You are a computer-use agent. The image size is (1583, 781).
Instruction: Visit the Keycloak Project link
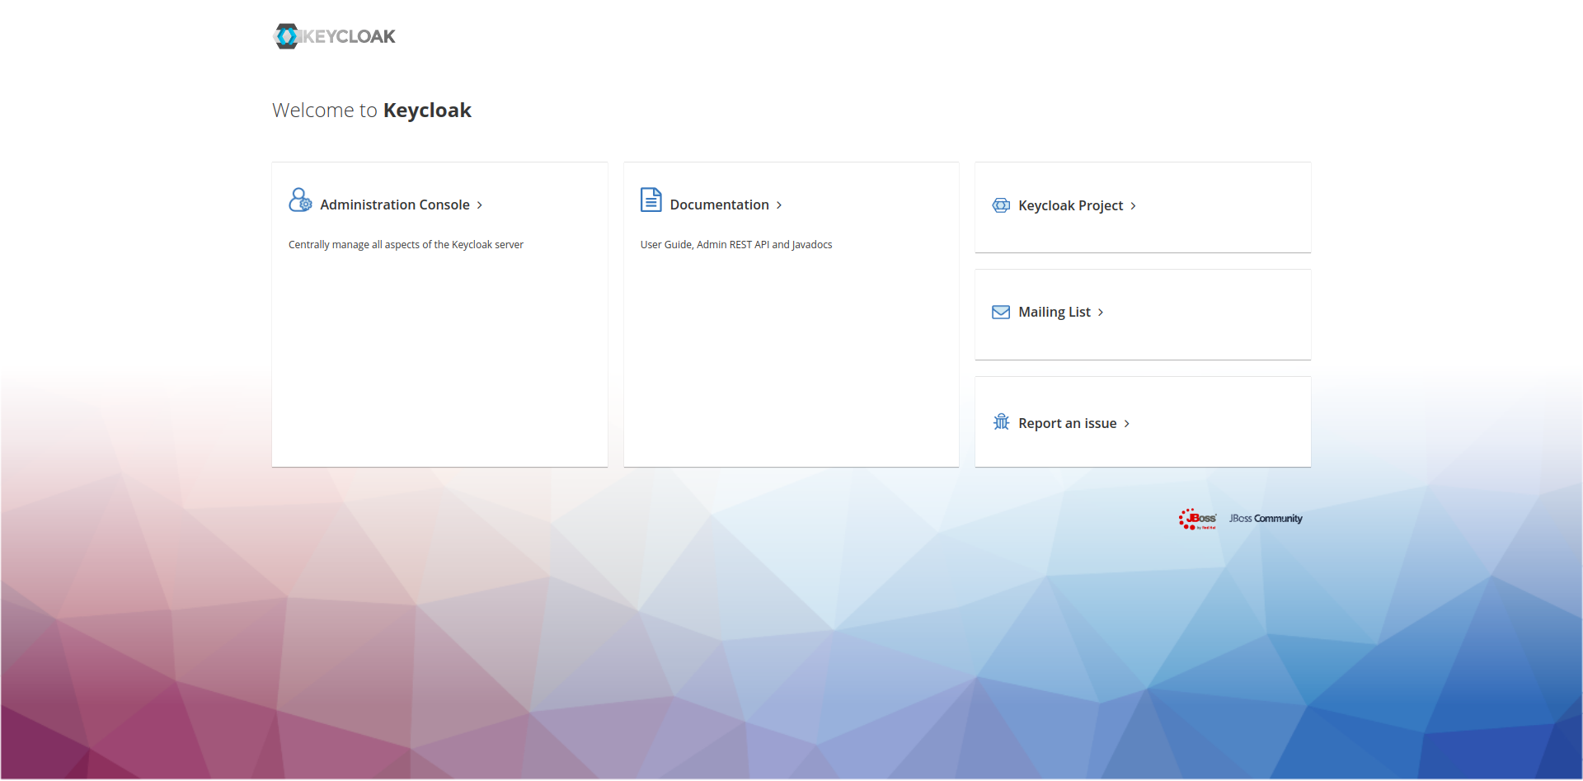pyautogui.click(x=1071, y=205)
